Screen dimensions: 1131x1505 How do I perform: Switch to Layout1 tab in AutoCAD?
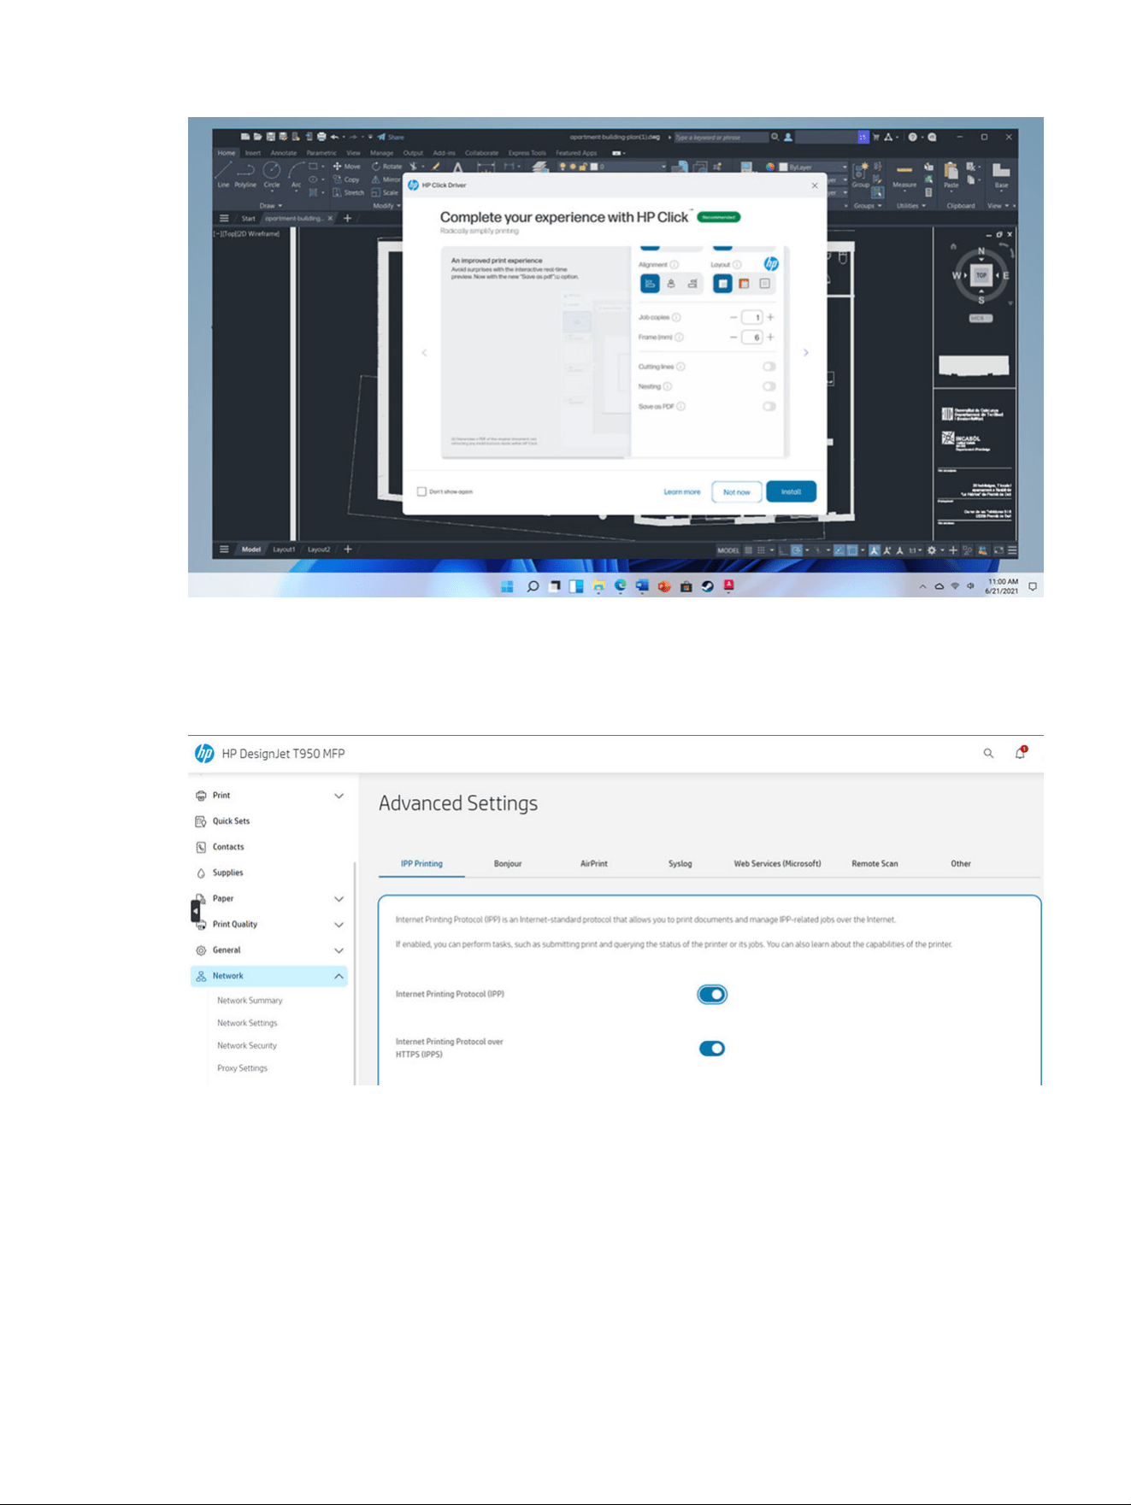(284, 550)
